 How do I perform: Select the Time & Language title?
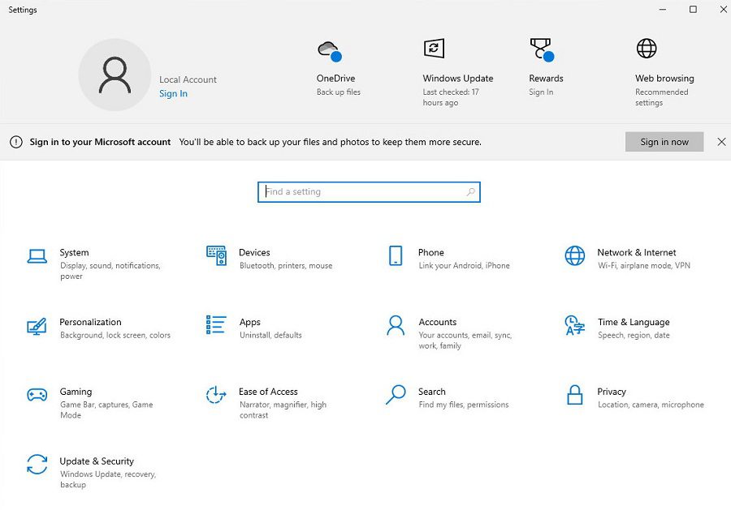click(634, 322)
